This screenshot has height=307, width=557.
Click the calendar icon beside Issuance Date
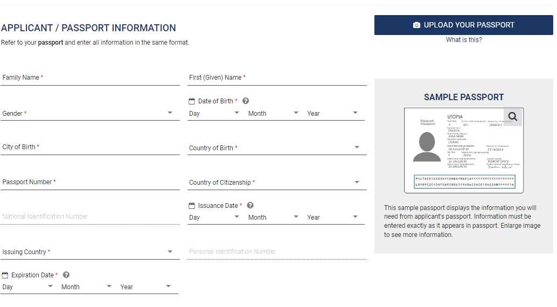tap(191, 206)
